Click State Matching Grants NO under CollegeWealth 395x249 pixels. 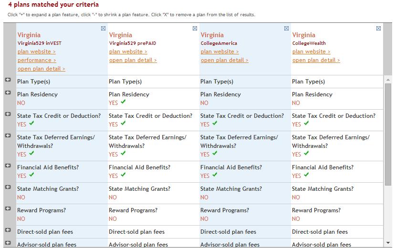click(296, 197)
